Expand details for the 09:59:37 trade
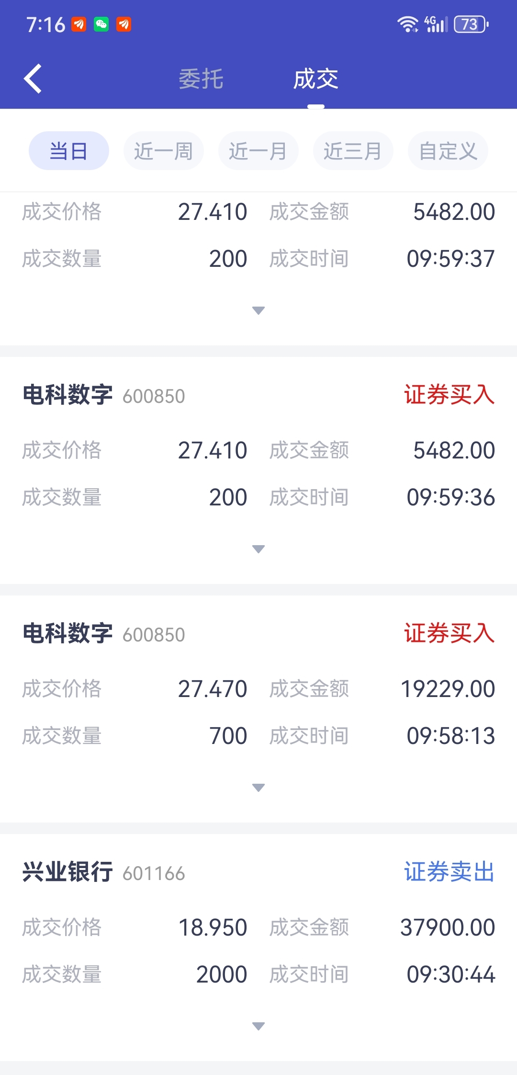Screen dimensions: 517x1075 [258, 310]
